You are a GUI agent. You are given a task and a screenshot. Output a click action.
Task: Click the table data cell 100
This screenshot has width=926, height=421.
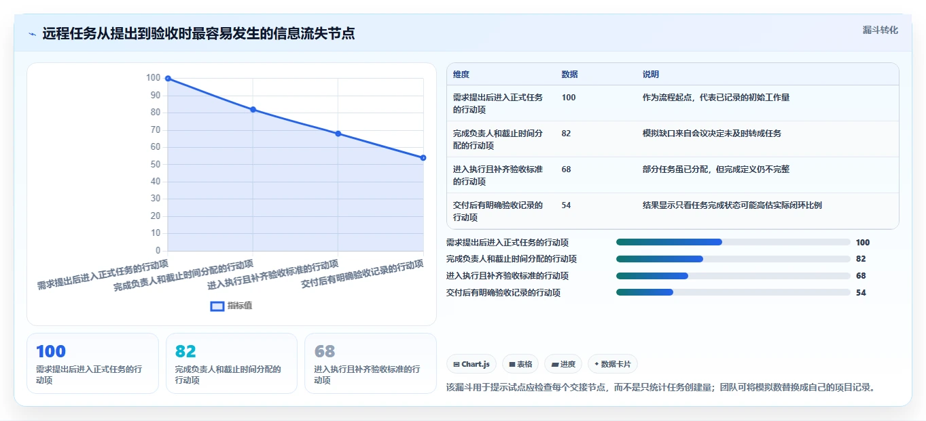click(569, 98)
